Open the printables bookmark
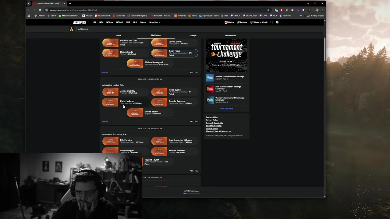 180,16
